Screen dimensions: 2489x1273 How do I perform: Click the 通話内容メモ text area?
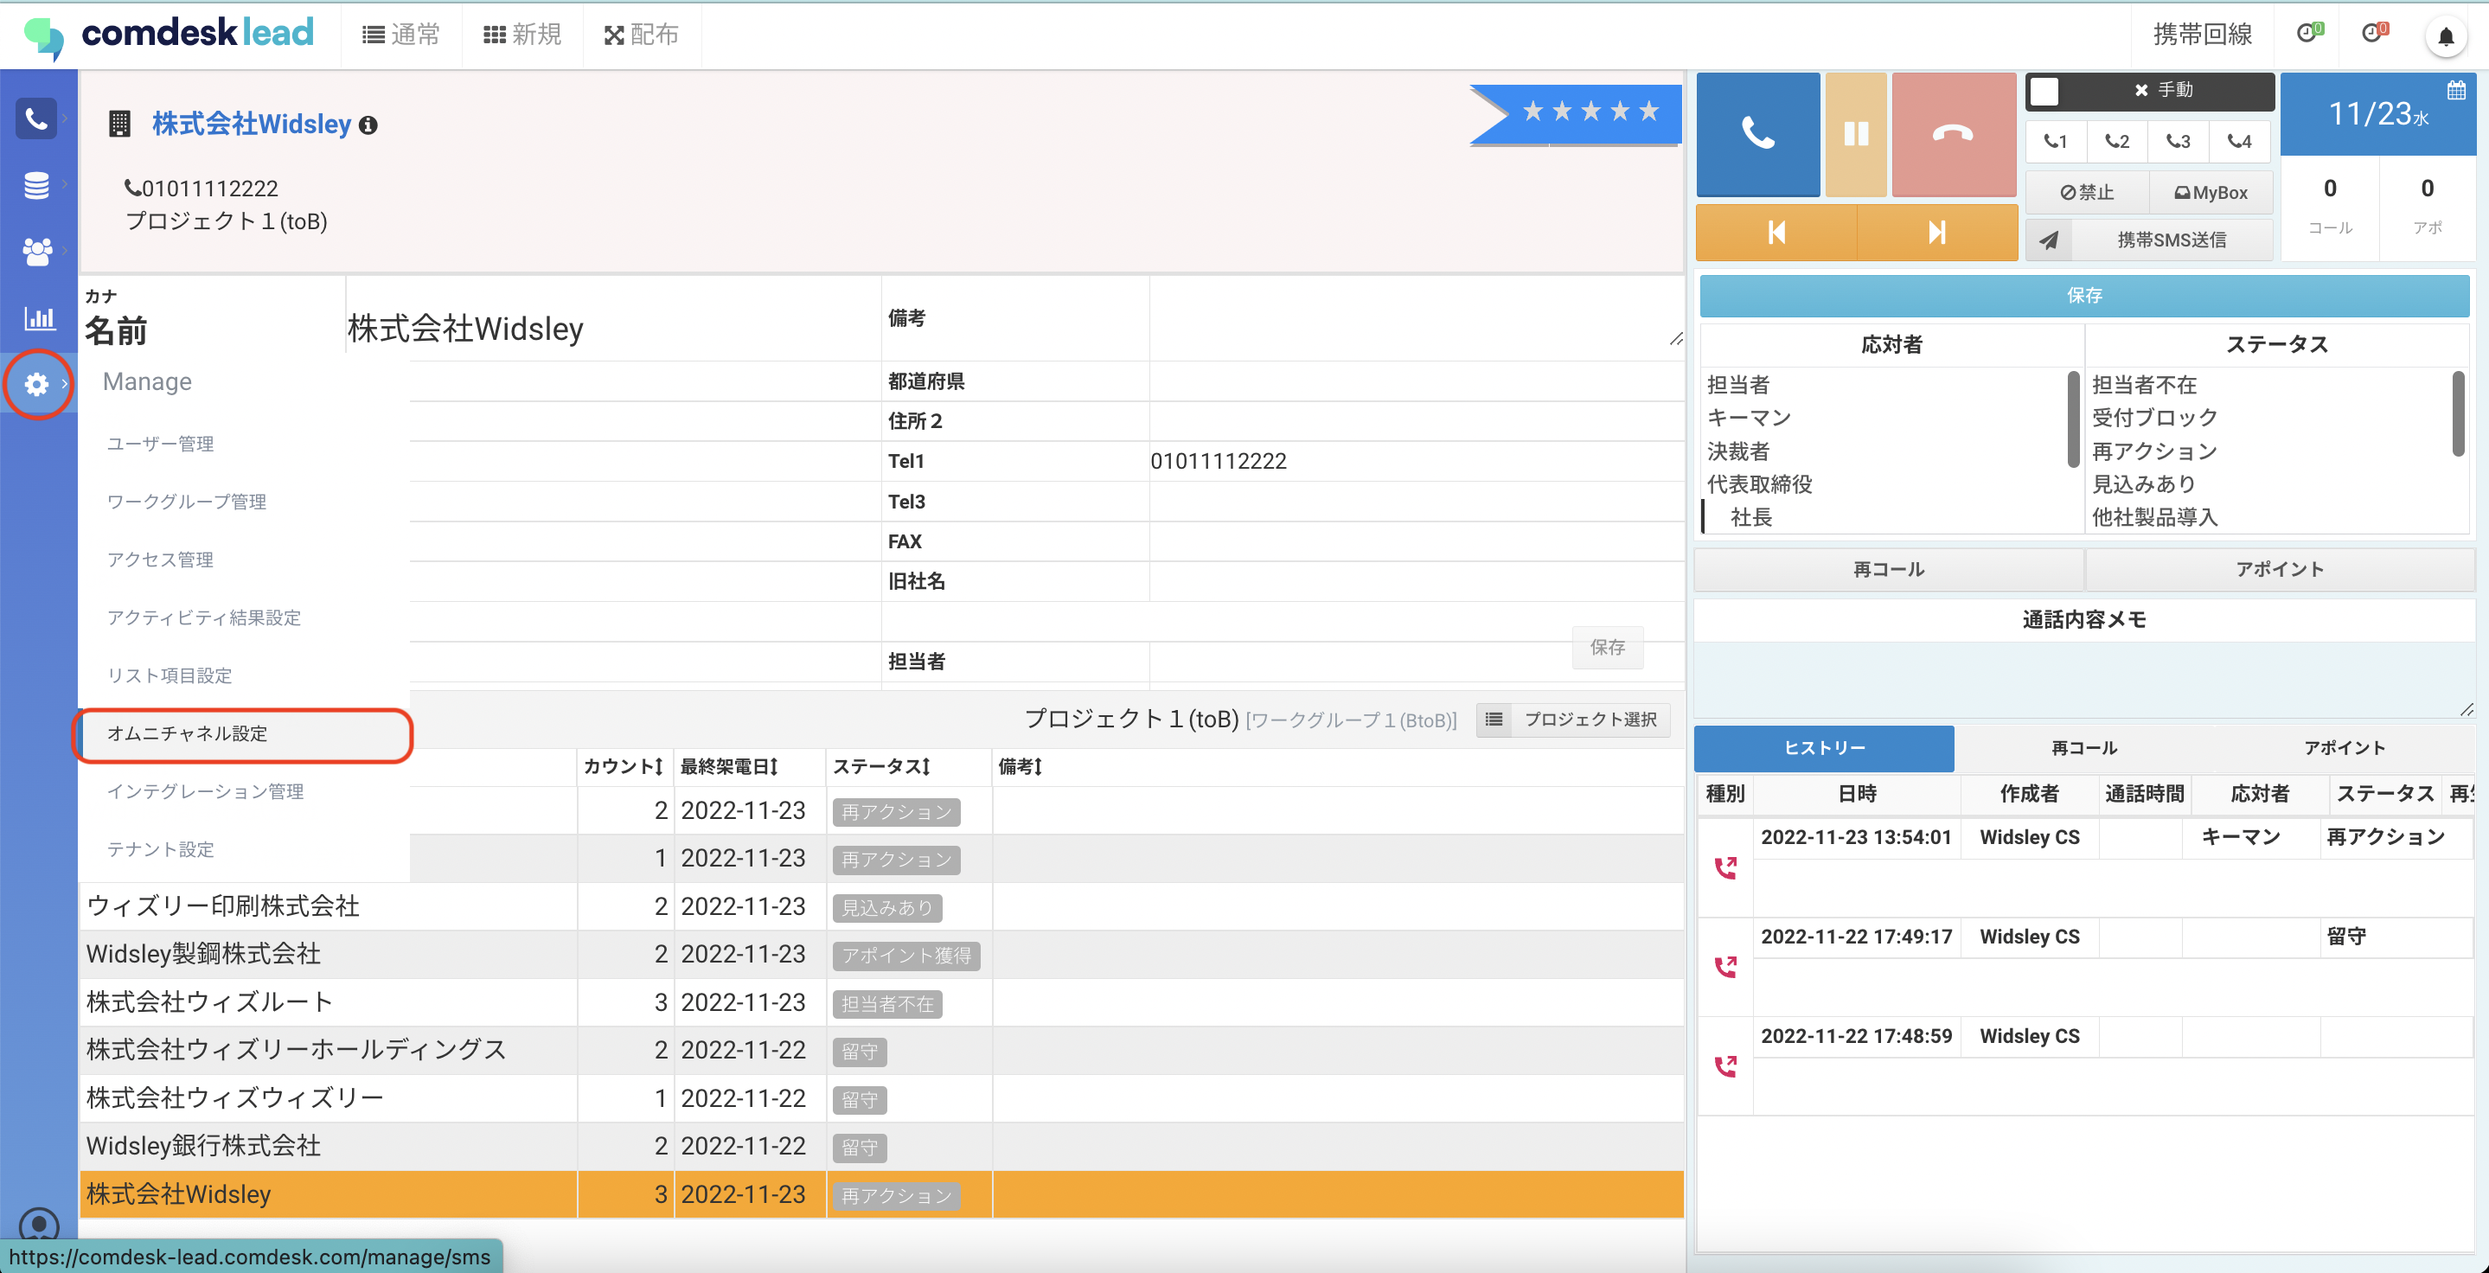pos(2083,681)
